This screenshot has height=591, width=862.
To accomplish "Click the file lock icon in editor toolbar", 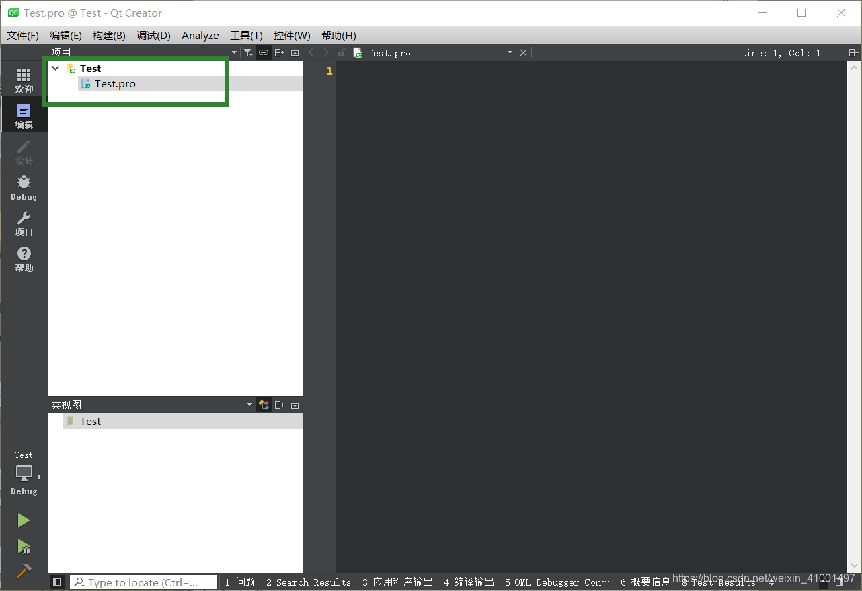I will coord(342,52).
